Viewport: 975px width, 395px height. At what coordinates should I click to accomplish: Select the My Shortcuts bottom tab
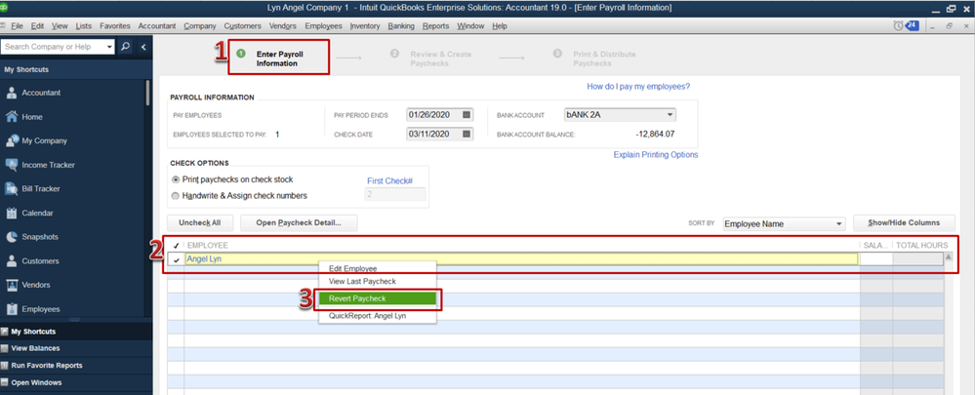tap(76, 332)
